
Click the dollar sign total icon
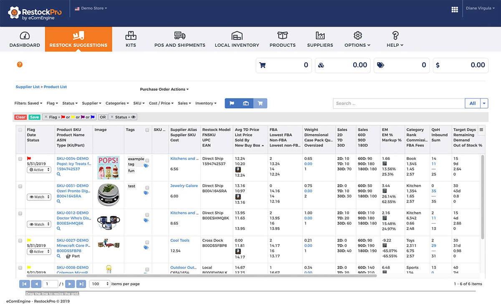click(438, 65)
